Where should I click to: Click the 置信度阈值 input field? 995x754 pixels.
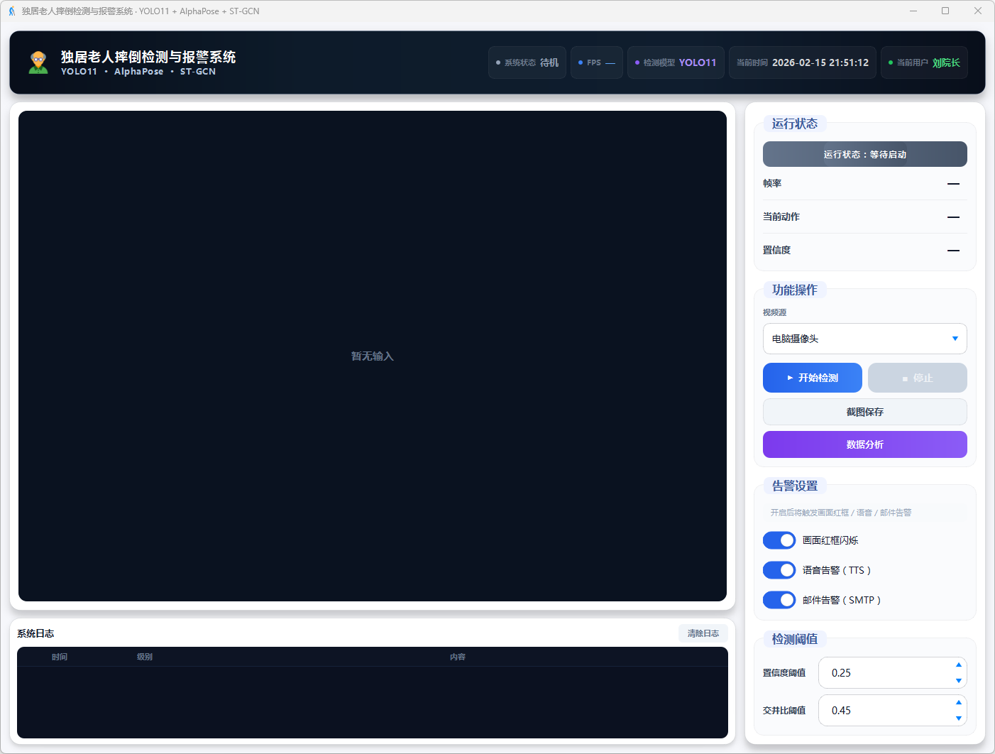pos(884,673)
